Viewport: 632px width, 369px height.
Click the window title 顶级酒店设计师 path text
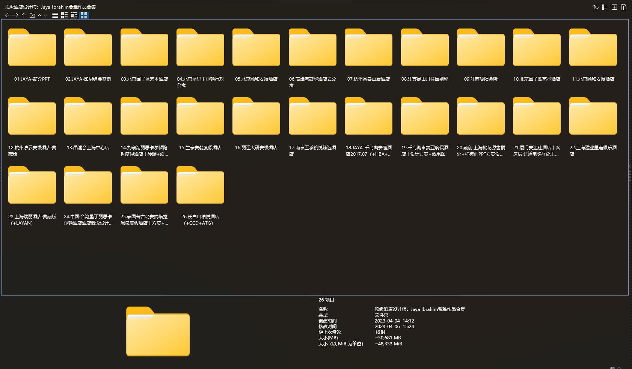pyautogui.click(x=50, y=7)
